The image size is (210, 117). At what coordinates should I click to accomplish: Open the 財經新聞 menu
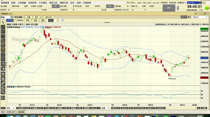pyautogui.click(x=32, y=3)
